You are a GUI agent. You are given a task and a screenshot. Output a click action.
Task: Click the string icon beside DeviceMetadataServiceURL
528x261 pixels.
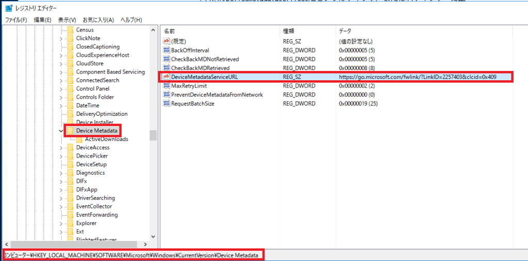(166, 77)
